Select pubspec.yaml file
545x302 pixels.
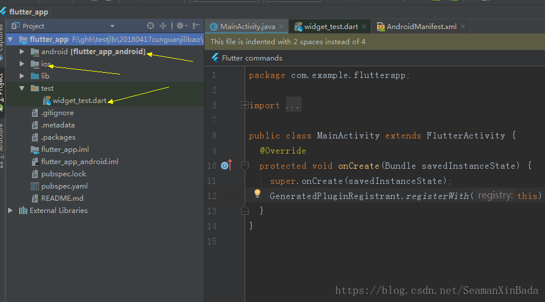64,186
